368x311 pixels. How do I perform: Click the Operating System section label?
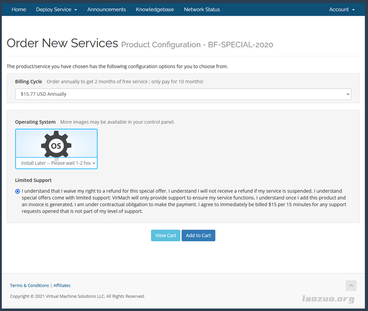[35, 122]
